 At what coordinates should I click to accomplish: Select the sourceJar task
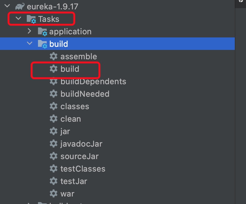(x=79, y=156)
